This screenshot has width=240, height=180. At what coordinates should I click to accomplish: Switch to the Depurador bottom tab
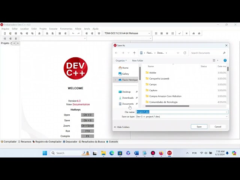coord(70,142)
